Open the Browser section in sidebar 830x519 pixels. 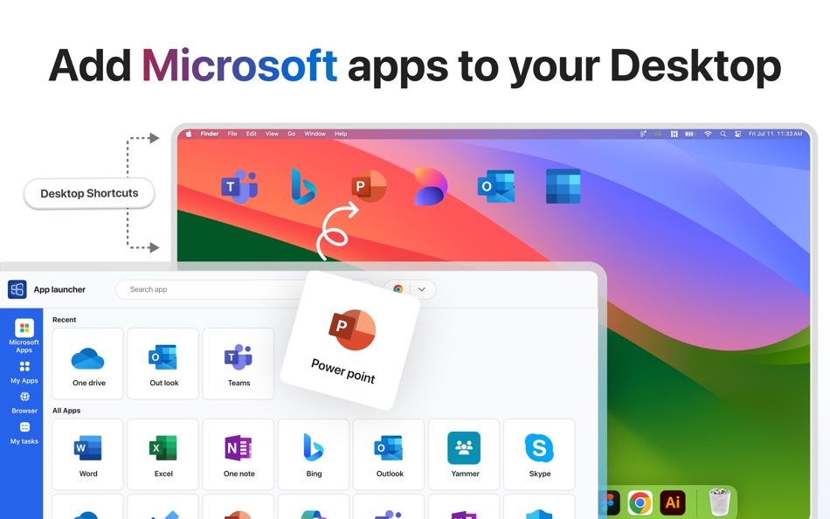click(x=24, y=403)
